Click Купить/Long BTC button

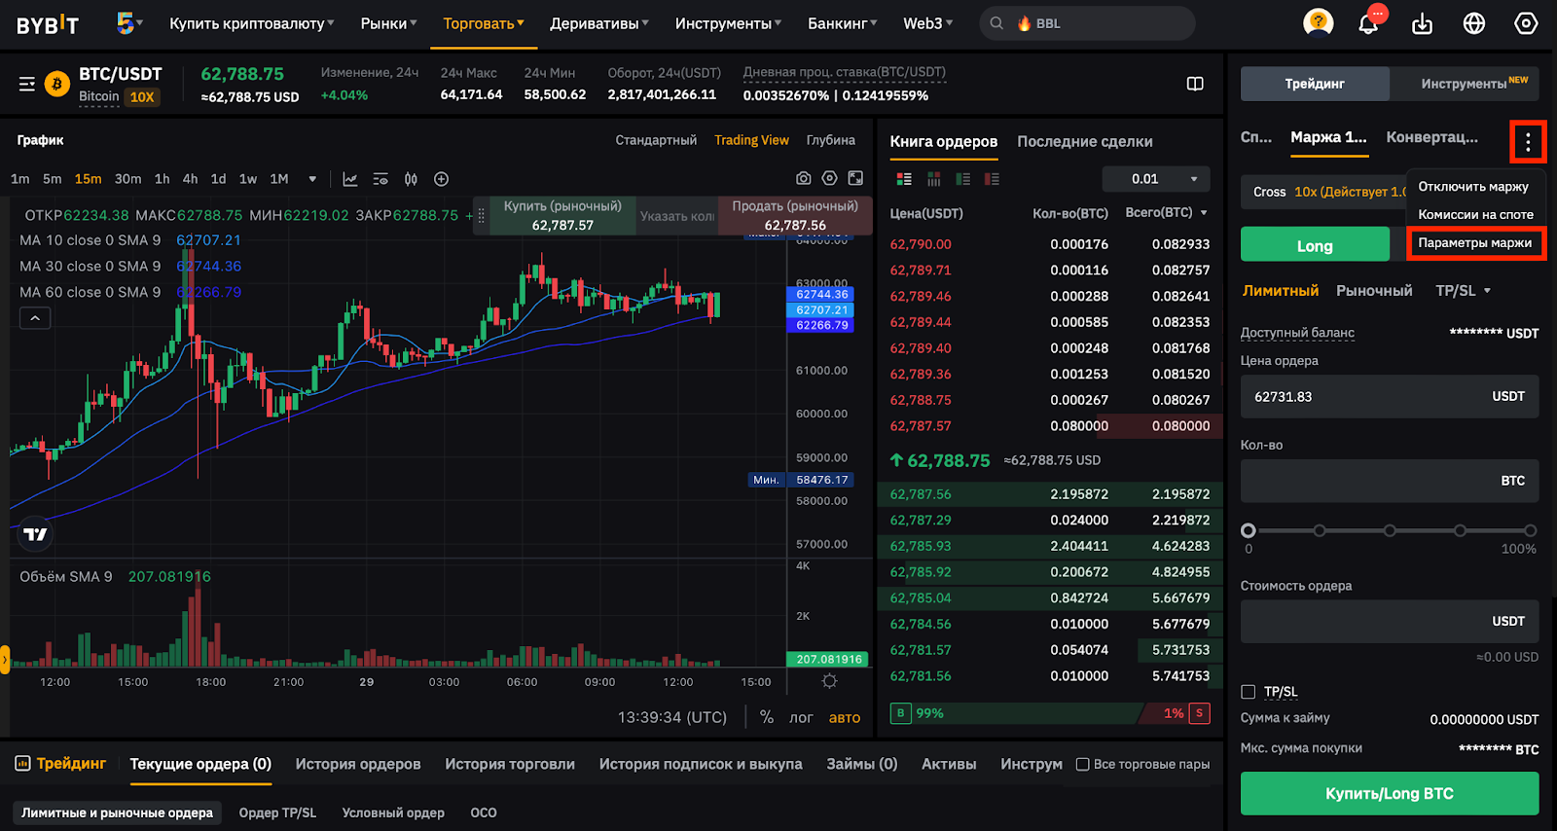pos(1390,793)
